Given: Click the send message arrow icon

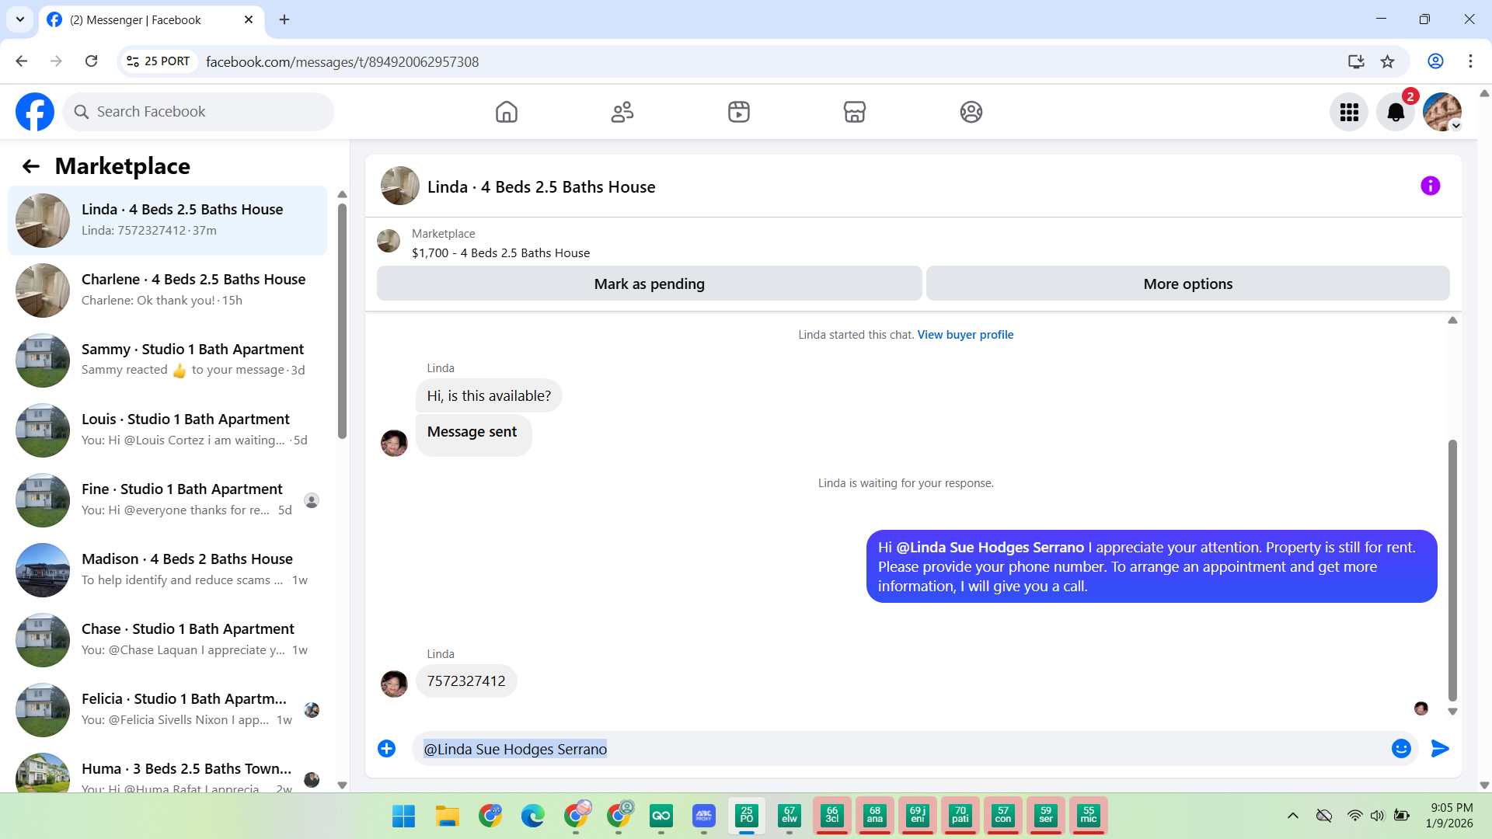Looking at the screenshot, I should 1440,748.
